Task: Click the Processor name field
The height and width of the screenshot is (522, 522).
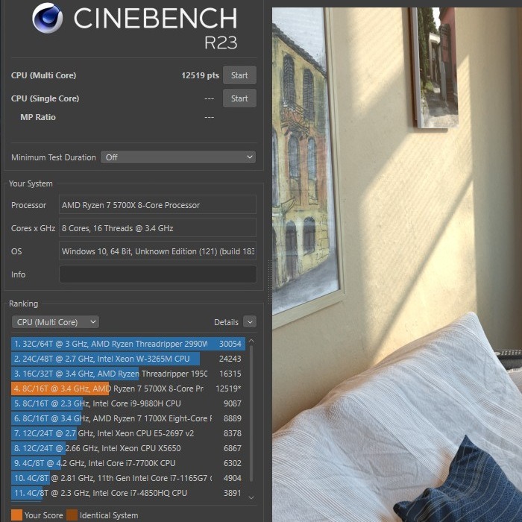Action: [x=157, y=205]
